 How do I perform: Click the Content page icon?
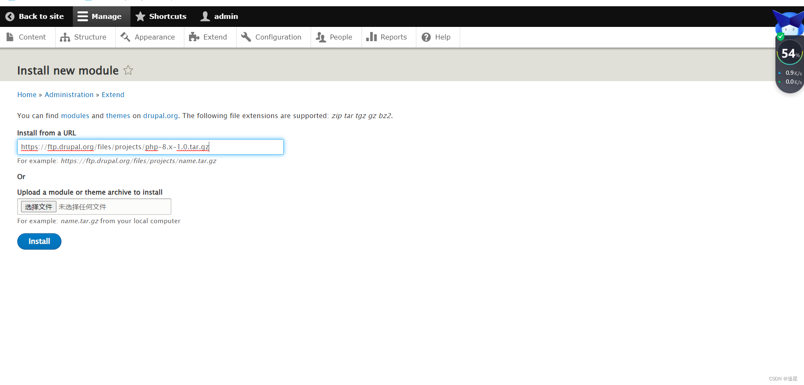(x=10, y=37)
